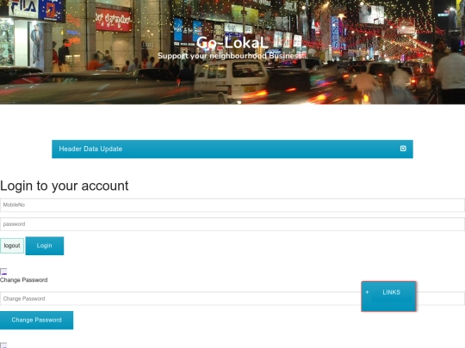Screen dimensions: 465x348
Task: Click the red shop signboard in banner
Action: (x=114, y=20)
